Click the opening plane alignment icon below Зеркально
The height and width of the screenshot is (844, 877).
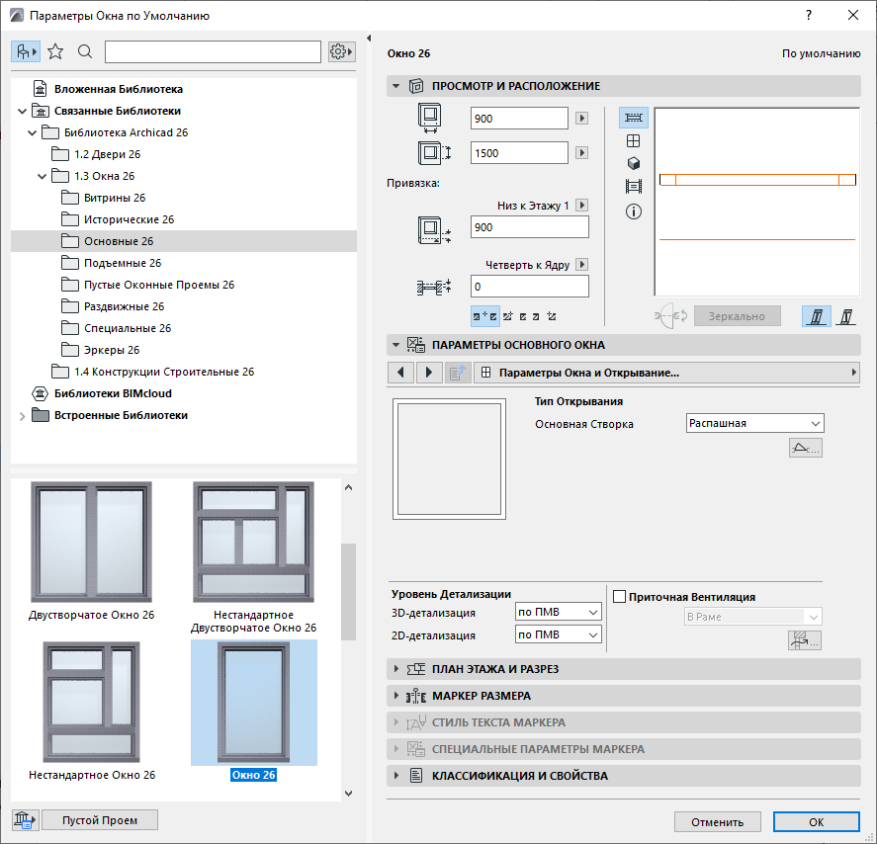[x=817, y=315]
